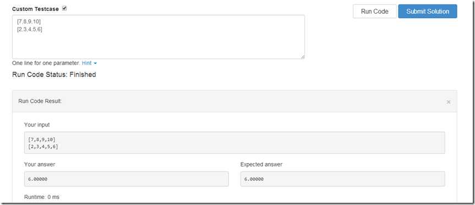
Task: Submit the solution with Submit Solution
Action: pyautogui.click(x=428, y=12)
